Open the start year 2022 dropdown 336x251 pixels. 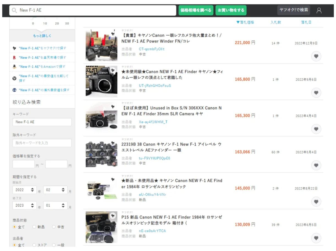[24, 190]
